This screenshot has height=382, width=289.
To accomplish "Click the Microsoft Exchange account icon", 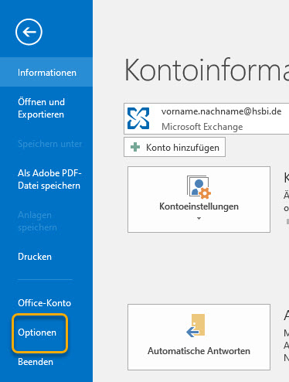I will pos(138,118).
